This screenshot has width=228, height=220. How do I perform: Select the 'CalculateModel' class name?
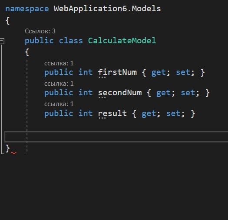tap(122, 40)
